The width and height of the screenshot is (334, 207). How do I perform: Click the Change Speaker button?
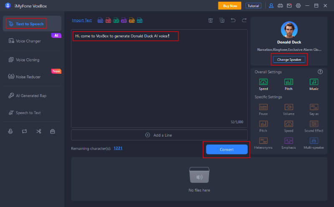pyautogui.click(x=289, y=60)
